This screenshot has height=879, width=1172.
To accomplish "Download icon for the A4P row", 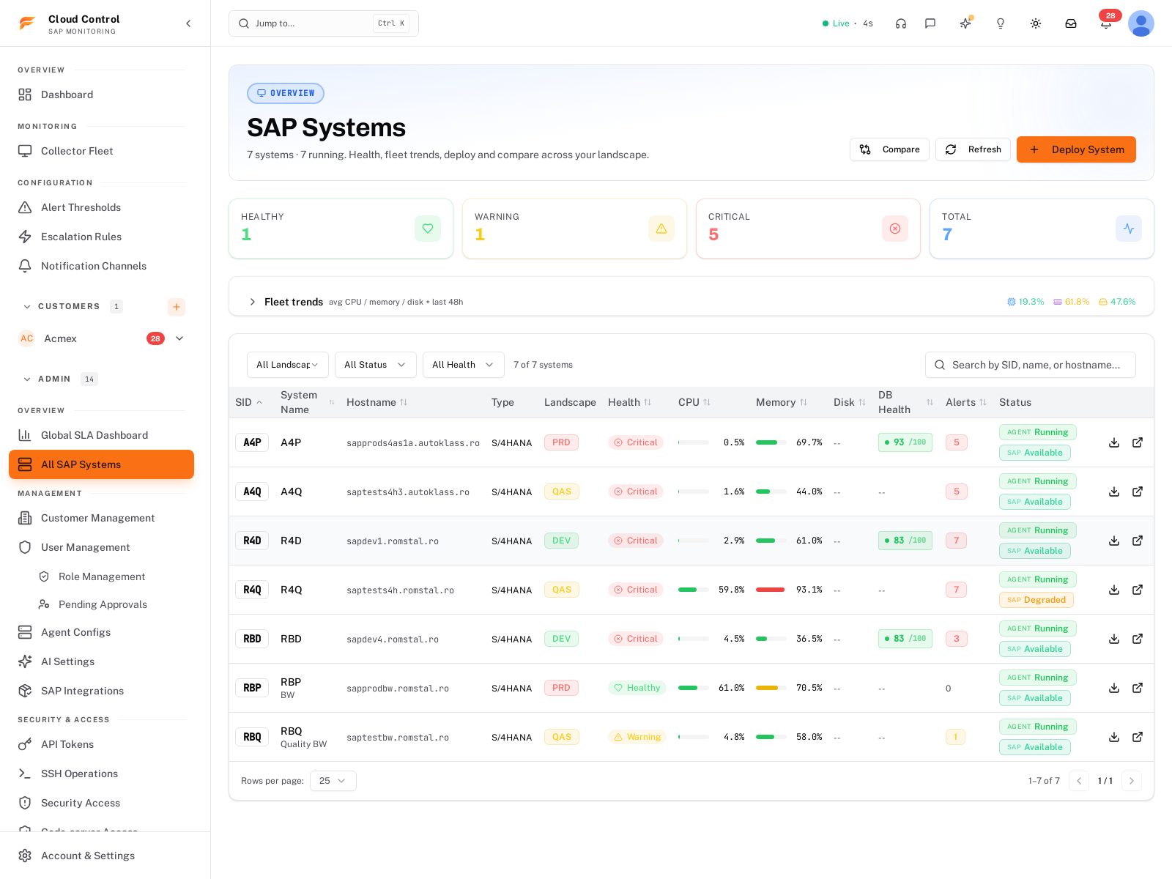I will point(1114,442).
